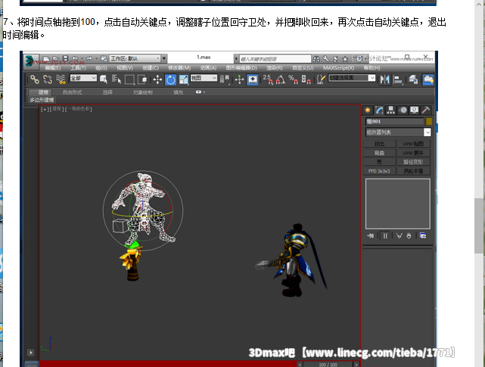Open the Views (V) menu
Image resolution: width=485 pixels, height=367 pixels.
pos(125,68)
